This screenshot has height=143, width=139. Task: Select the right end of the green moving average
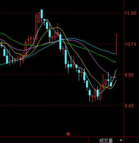(x=116, y=62)
